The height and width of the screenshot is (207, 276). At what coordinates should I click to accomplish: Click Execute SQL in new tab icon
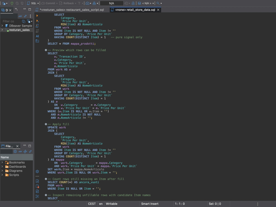tap(37, 21)
